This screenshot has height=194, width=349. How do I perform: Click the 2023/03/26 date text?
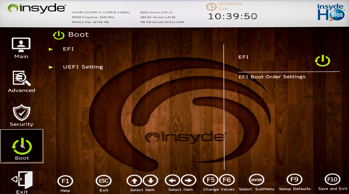coord(230,4)
